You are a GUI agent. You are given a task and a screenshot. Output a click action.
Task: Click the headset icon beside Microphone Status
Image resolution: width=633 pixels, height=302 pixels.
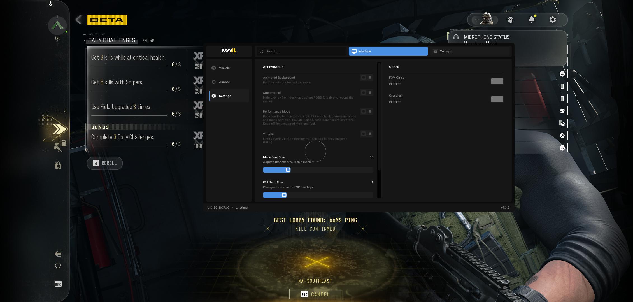coord(456,37)
